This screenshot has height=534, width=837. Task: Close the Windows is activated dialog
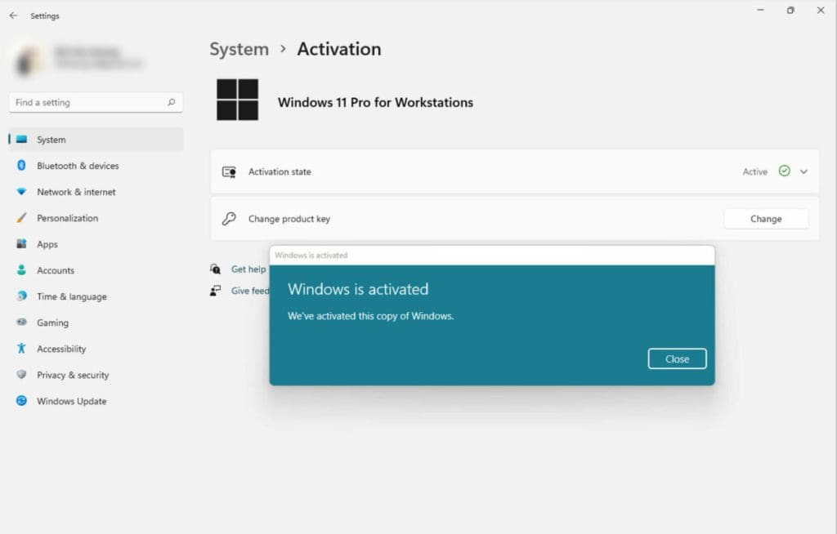pyautogui.click(x=677, y=359)
